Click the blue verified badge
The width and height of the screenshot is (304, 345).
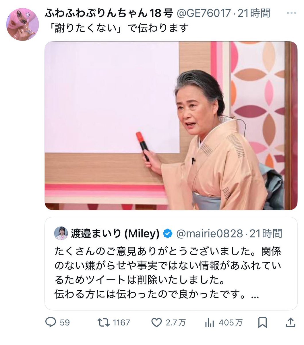[168, 234]
